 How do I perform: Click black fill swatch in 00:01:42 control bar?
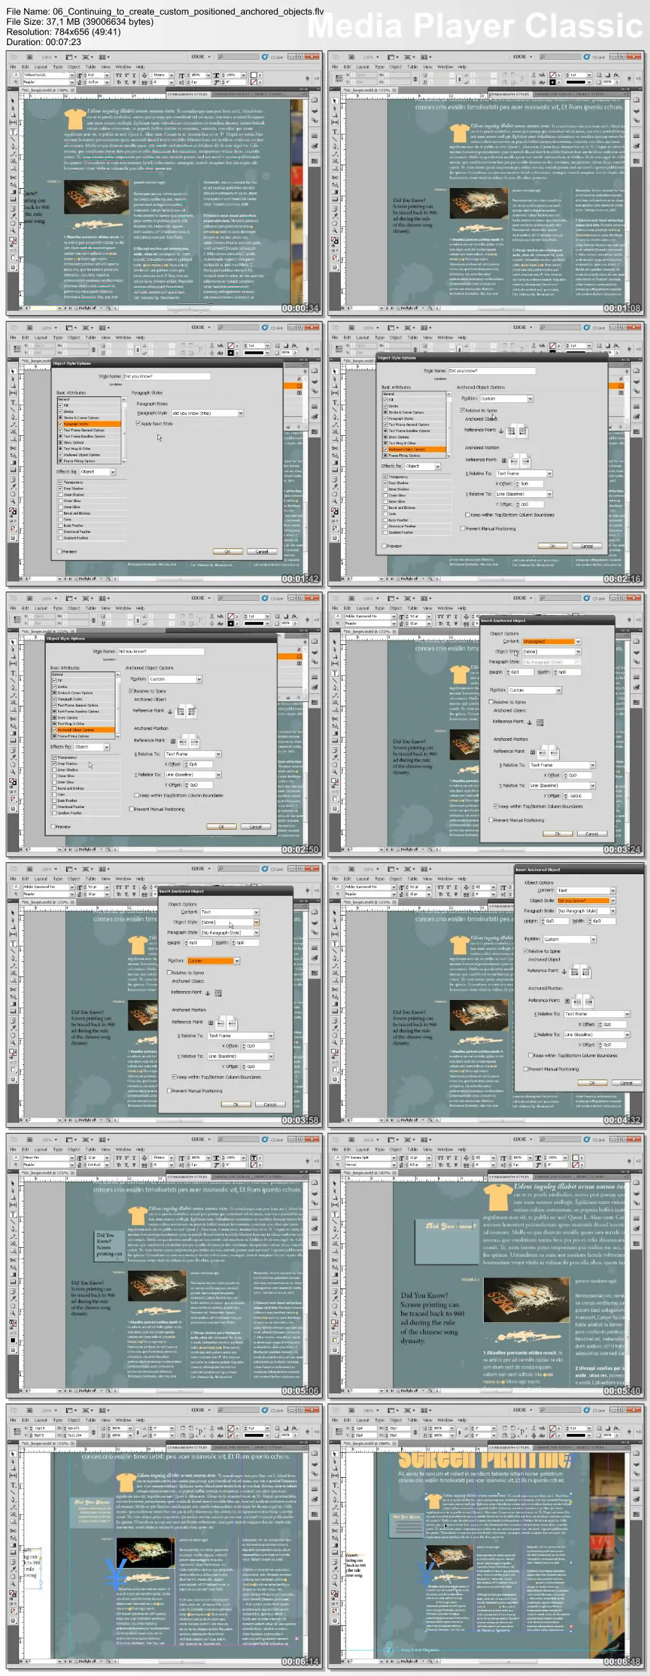pyautogui.click(x=230, y=353)
